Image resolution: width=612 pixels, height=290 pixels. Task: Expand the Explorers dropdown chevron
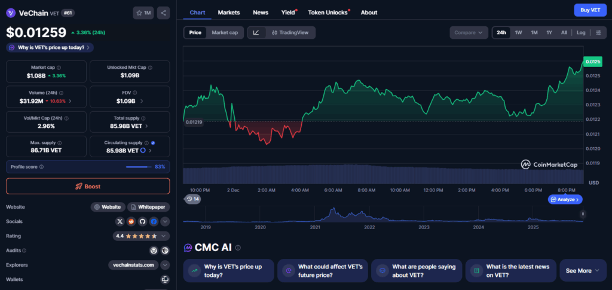(165, 265)
